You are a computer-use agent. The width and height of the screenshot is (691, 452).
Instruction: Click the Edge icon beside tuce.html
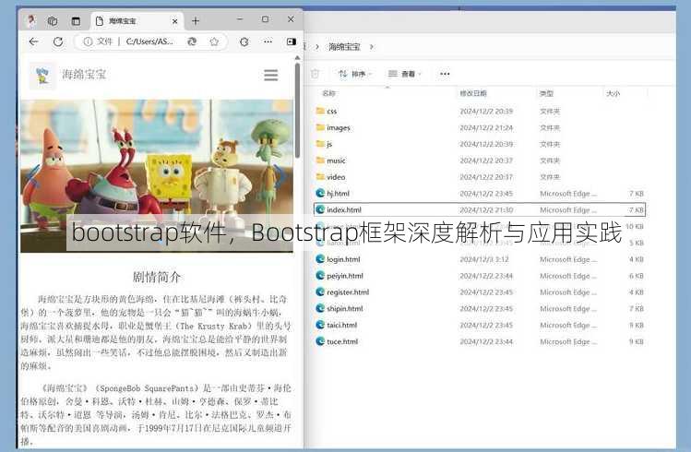(320, 341)
